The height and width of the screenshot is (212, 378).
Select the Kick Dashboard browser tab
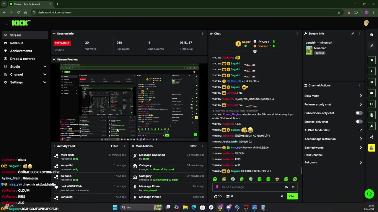point(30,4)
